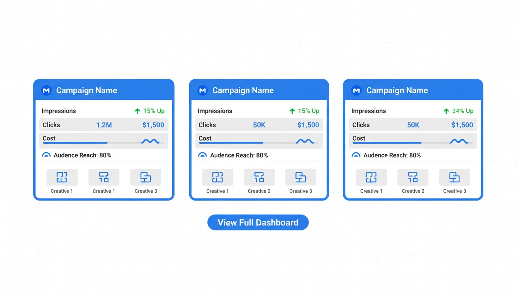Click the M logo on the 24% Up campaign card
This screenshot has height=296, width=519.
(356, 91)
